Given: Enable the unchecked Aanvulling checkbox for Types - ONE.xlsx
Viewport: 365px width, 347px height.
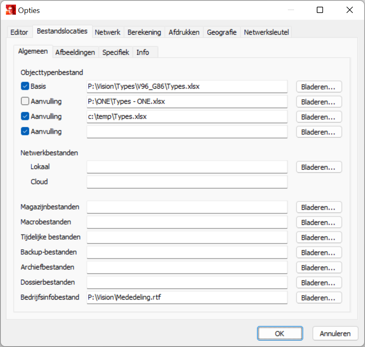Looking at the screenshot, I should [x=25, y=102].
